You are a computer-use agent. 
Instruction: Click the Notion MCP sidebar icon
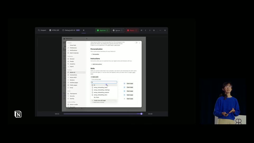68,78
